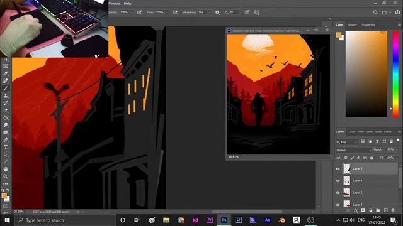403x226 pixels.
Task: Select the Clone Stamp tool
Action: [6, 95]
